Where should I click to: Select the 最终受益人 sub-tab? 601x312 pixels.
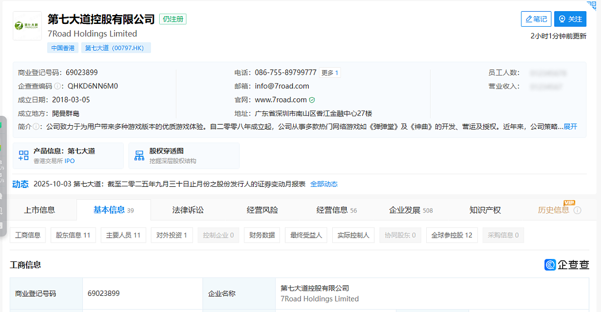(x=306, y=235)
